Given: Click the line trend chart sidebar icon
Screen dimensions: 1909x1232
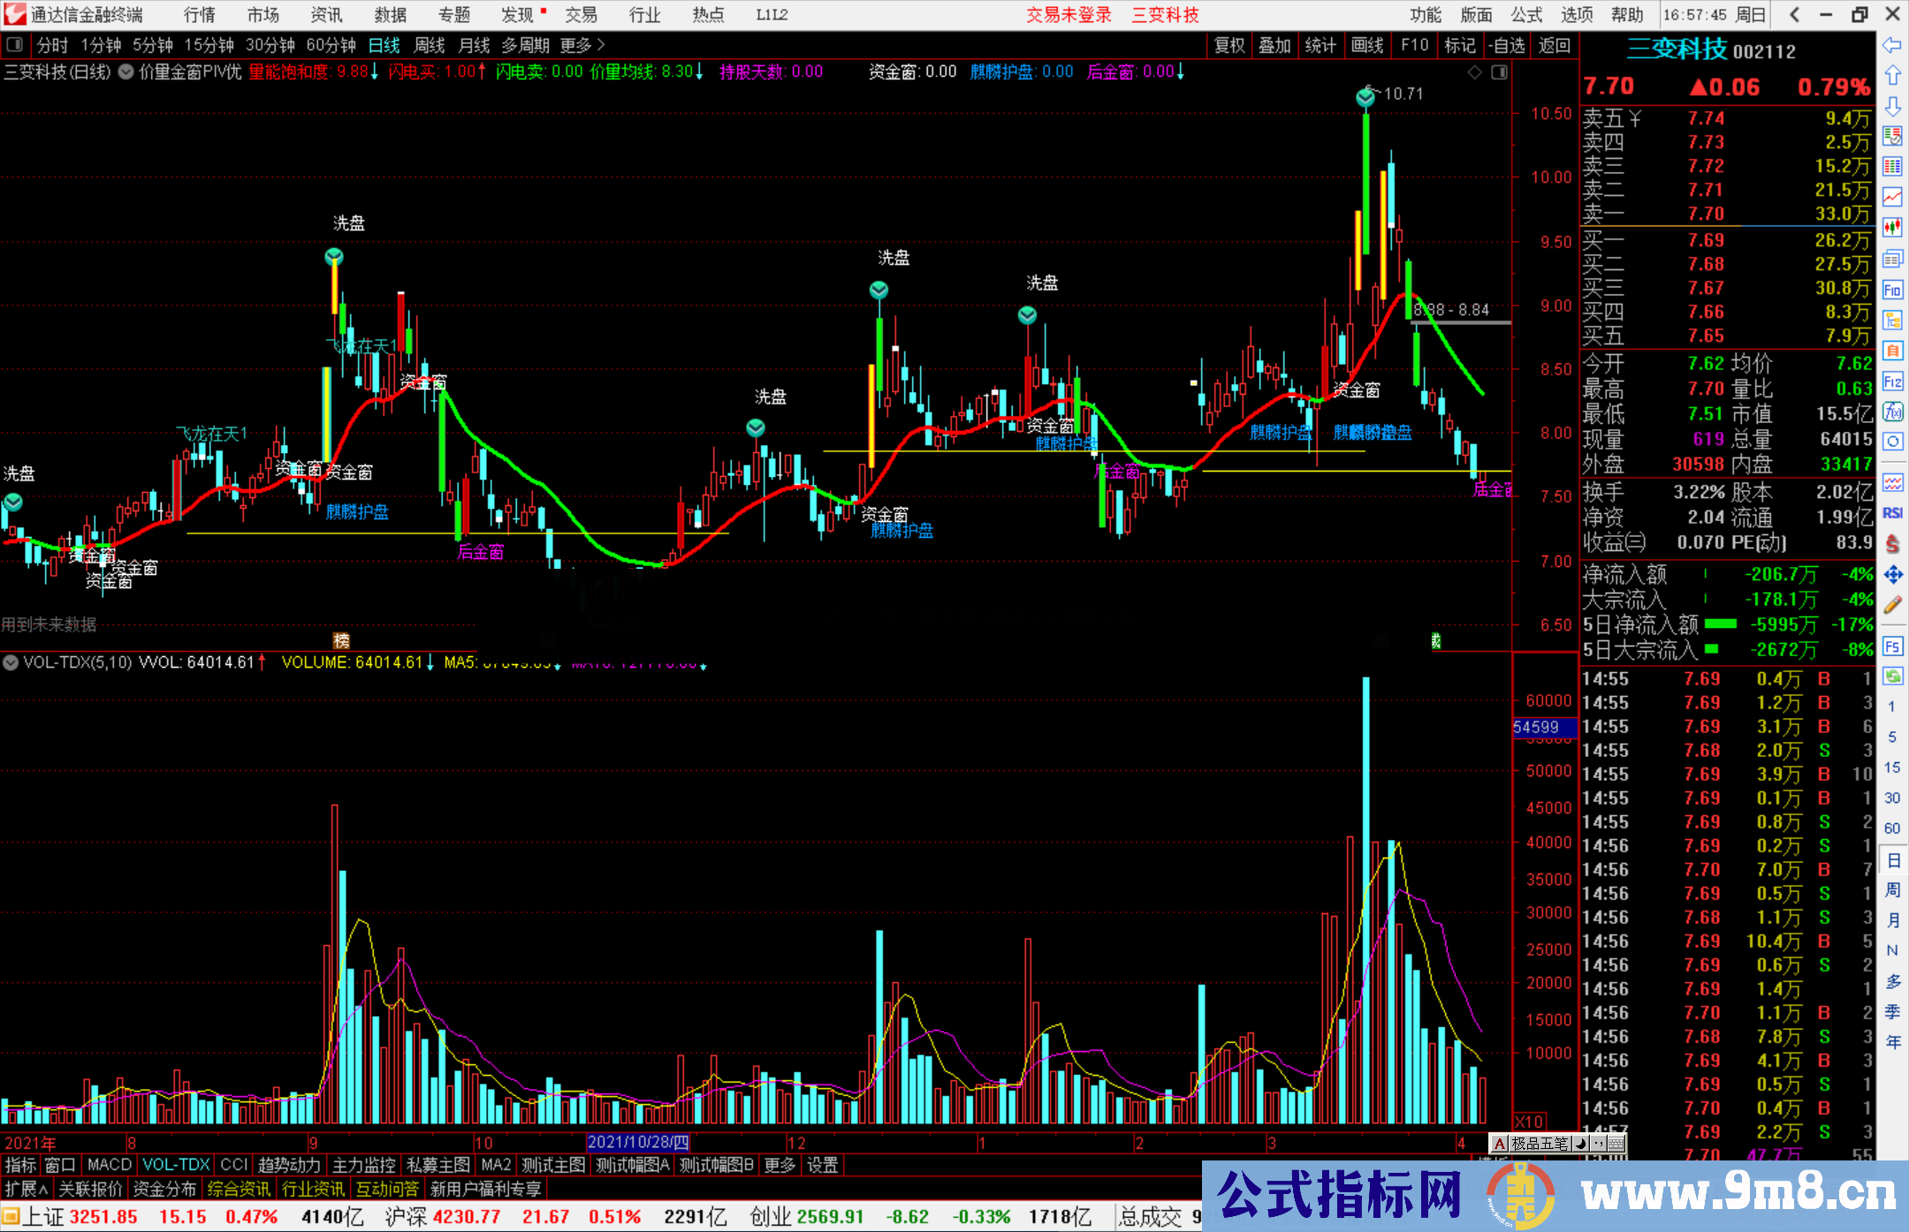Looking at the screenshot, I should 1892,196.
